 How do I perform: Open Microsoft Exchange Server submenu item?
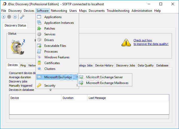pyautogui.click(x=105, y=77)
